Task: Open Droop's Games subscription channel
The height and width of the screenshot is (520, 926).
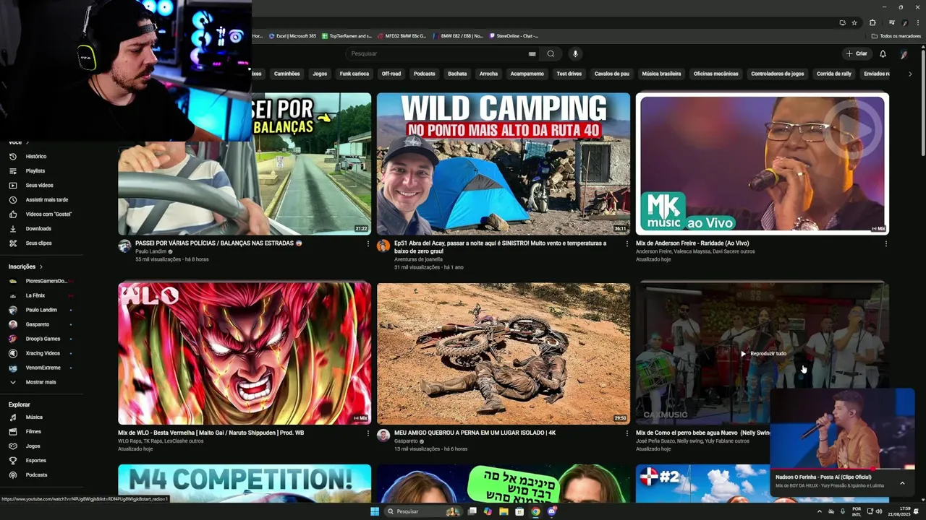Action: (x=43, y=339)
